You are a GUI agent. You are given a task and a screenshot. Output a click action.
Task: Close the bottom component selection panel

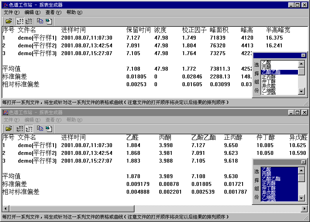(303, 162)
